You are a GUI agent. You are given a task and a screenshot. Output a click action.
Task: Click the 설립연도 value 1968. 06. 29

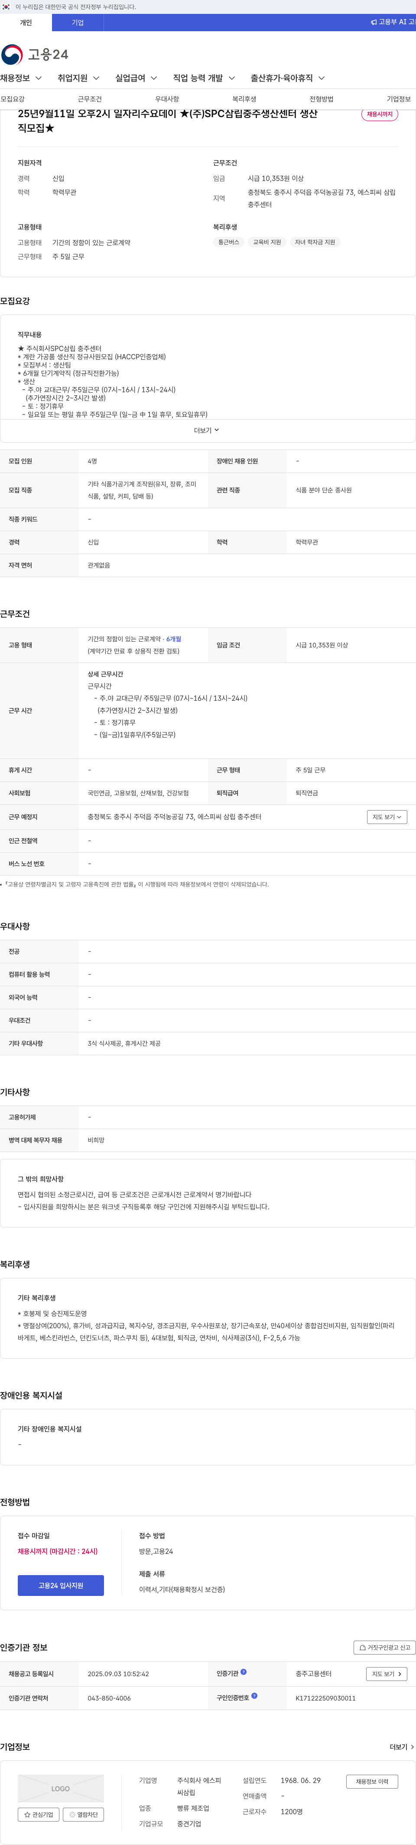click(300, 1780)
